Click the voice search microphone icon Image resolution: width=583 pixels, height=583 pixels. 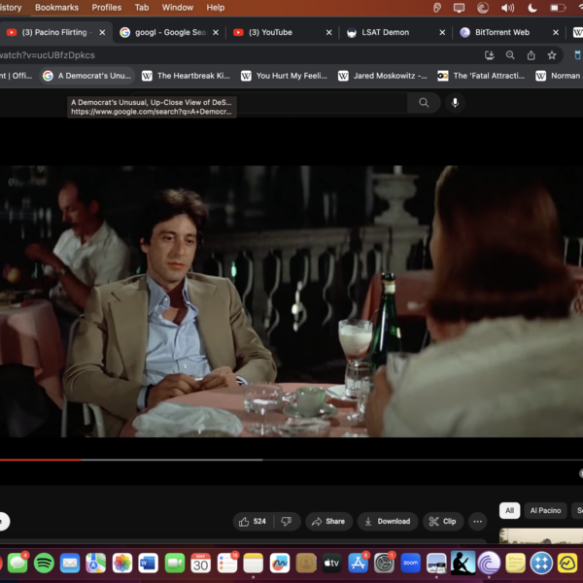click(455, 102)
